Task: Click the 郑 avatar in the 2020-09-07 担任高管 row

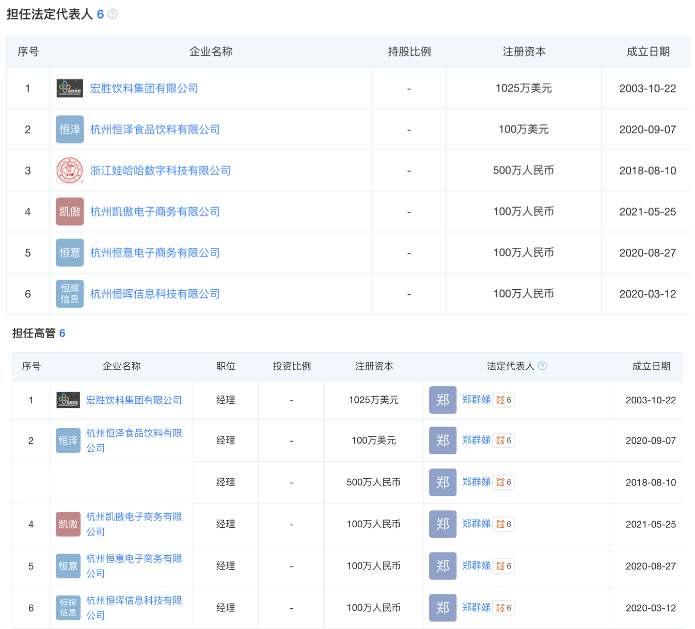Action: (443, 441)
